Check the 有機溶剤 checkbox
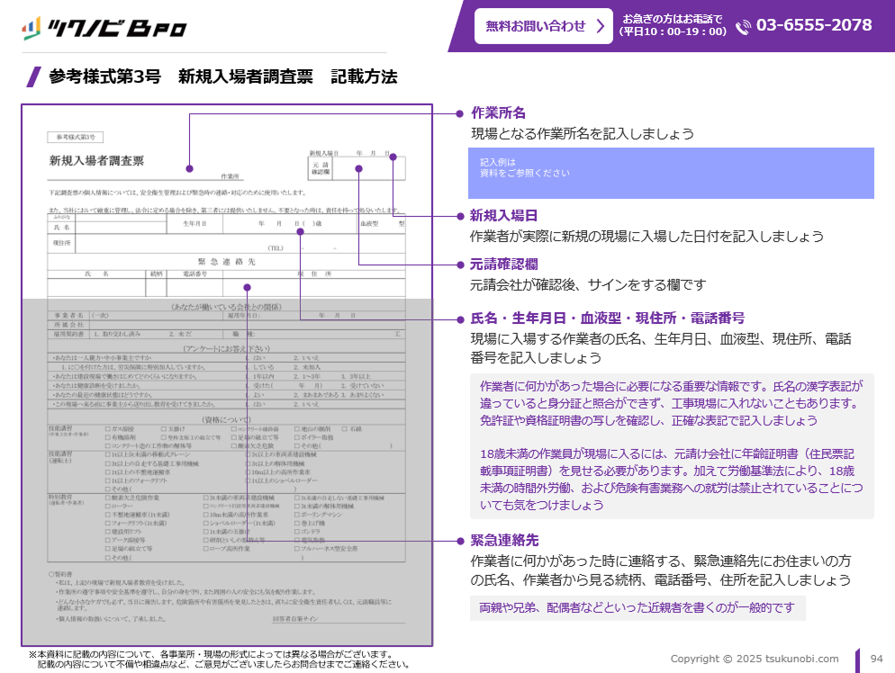Image resolution: width=895 pixels, height=673 pixels. [x=108, y=437]
